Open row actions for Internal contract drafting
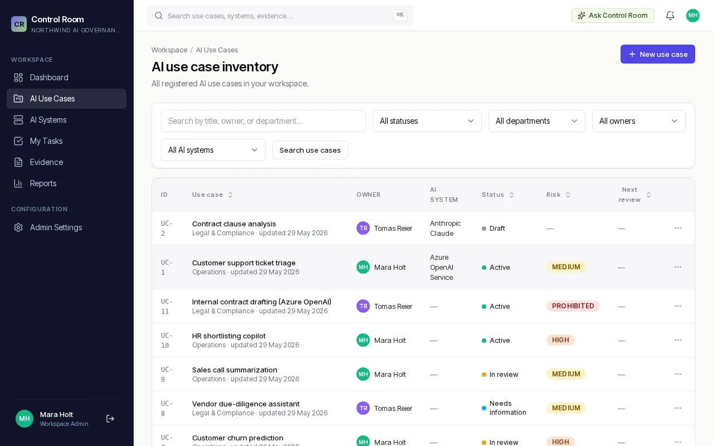 (x=678, y=306)
